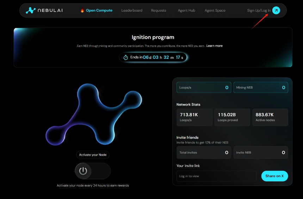Click the countdown stopwatch icon
The width and height of the screenshot is (303, 199).
tap(126, 57)
